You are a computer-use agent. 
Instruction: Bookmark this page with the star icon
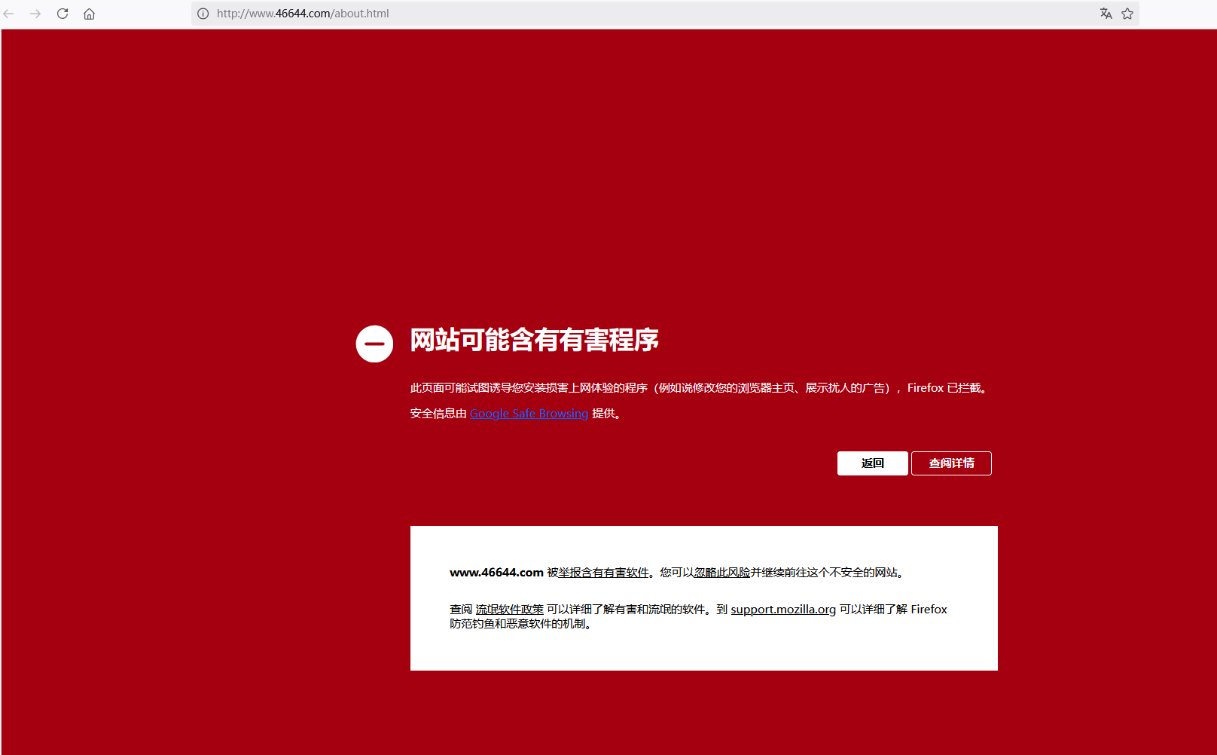tap(1127, 14)
